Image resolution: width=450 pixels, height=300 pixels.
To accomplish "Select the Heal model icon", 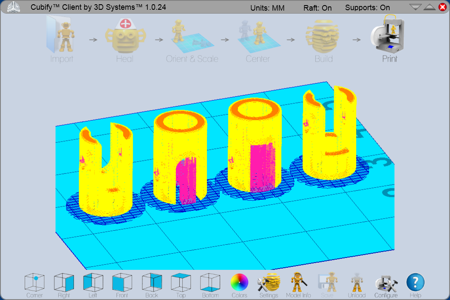I will coord(125,38).
